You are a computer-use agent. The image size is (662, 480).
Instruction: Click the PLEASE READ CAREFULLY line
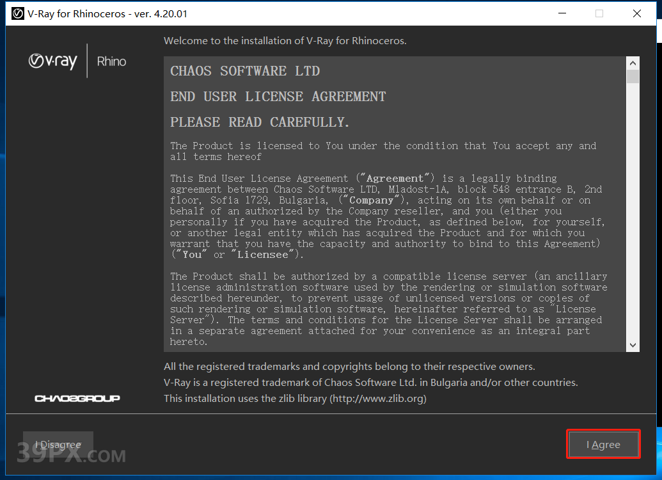[x=260, y=122]
